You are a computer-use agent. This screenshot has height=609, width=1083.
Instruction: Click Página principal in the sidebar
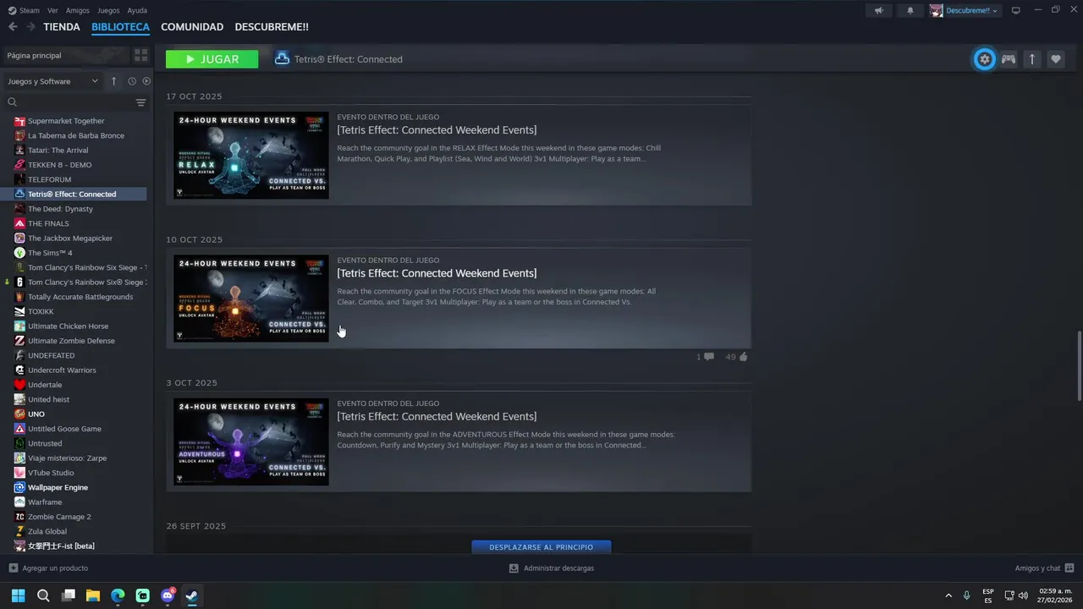tap(65, 55)
